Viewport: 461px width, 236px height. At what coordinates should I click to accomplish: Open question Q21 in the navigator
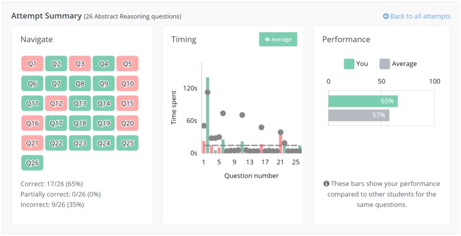32,143
